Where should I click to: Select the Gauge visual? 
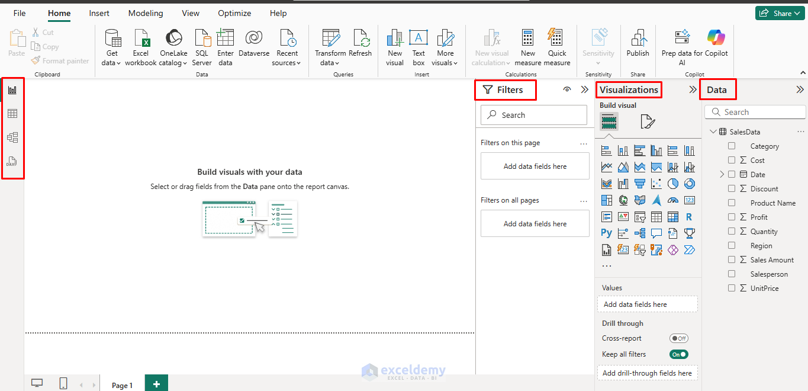673,200
